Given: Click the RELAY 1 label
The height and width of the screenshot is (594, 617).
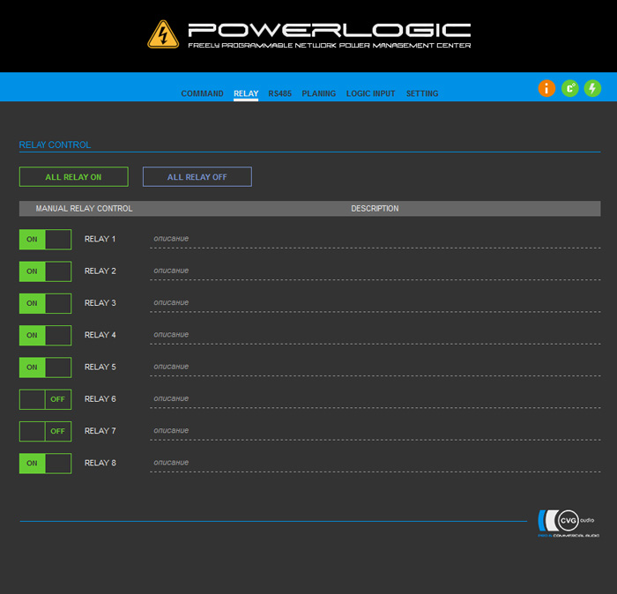Looking at the screenshot, I should pyautogui.click(x=100, y=239).
